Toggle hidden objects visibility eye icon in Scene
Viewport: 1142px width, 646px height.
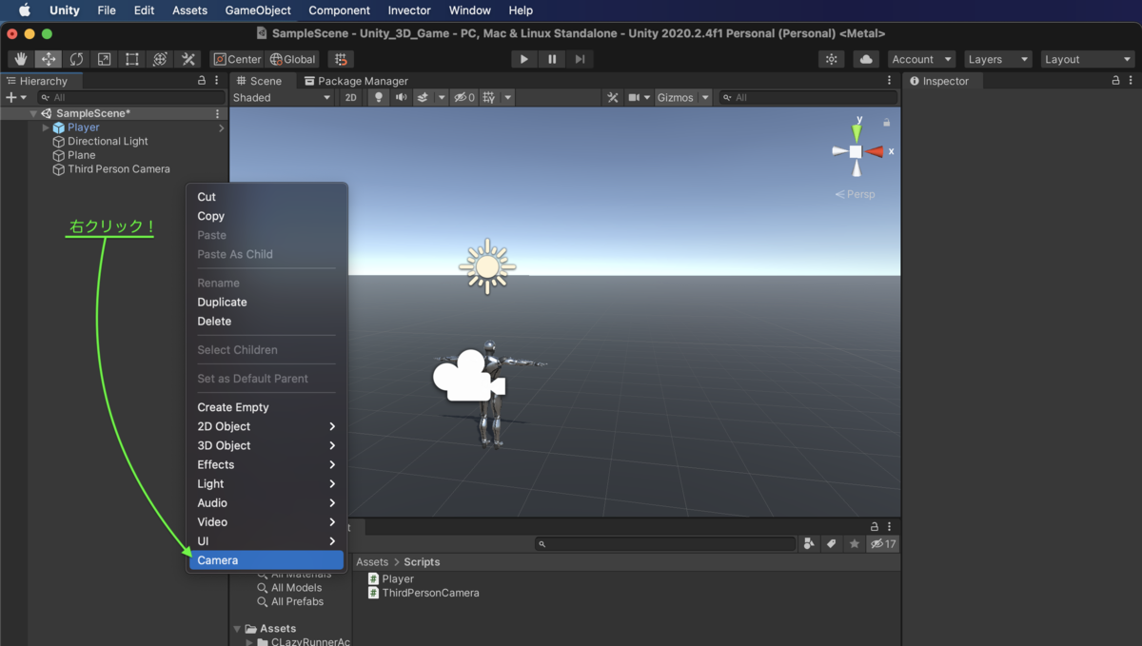tap(464, 97)
